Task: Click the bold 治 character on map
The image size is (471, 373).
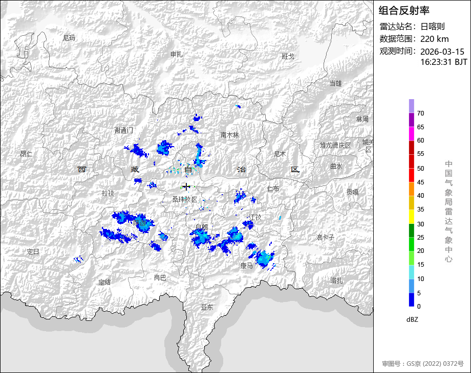Action: click(242, 170)
